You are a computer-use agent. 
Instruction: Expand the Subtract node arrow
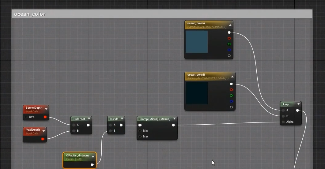[x=89, y=119]
